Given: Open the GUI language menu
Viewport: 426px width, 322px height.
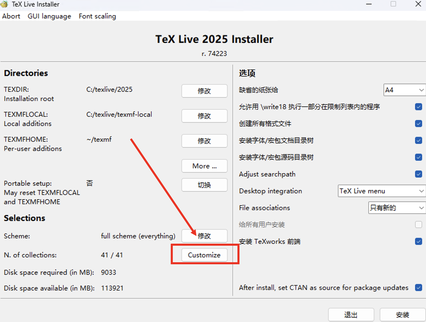Looking at the screenshot, I should [49, 16].
